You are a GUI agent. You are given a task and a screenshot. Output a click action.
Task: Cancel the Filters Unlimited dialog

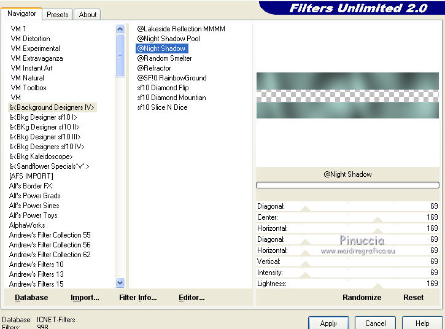(x=375, y=323)
